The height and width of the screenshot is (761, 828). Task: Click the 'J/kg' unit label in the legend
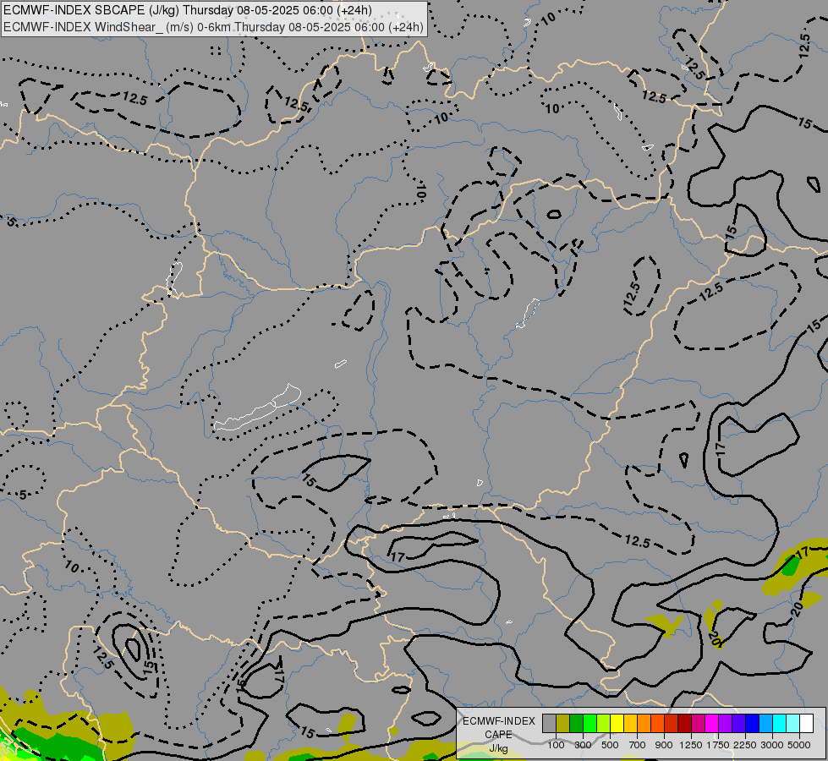(x=498, y=749)
